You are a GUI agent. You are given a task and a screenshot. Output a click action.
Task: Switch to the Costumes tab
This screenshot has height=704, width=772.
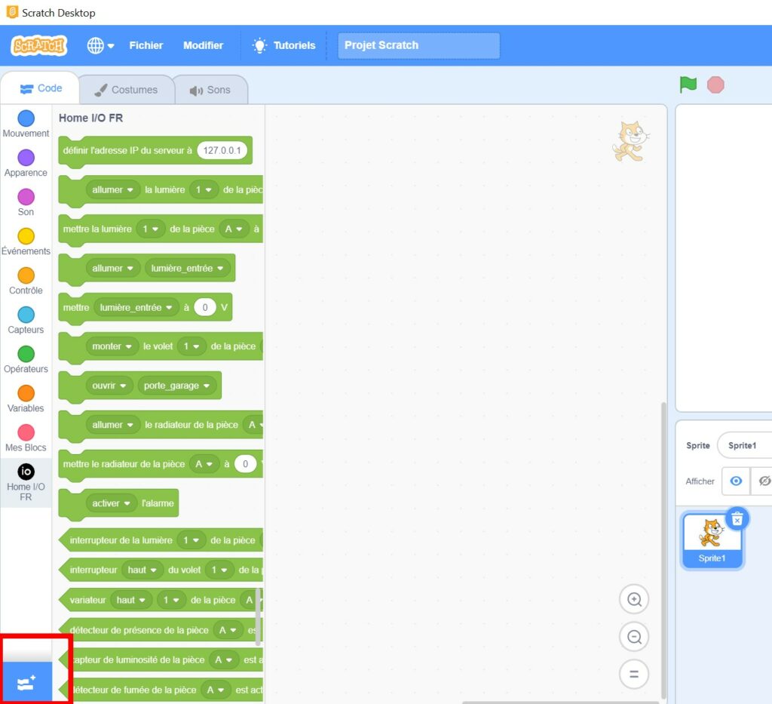tap(126, 90)
